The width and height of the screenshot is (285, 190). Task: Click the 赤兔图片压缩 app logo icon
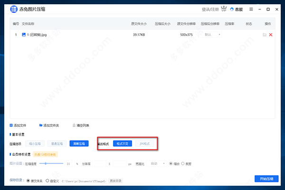click(14, 9)
